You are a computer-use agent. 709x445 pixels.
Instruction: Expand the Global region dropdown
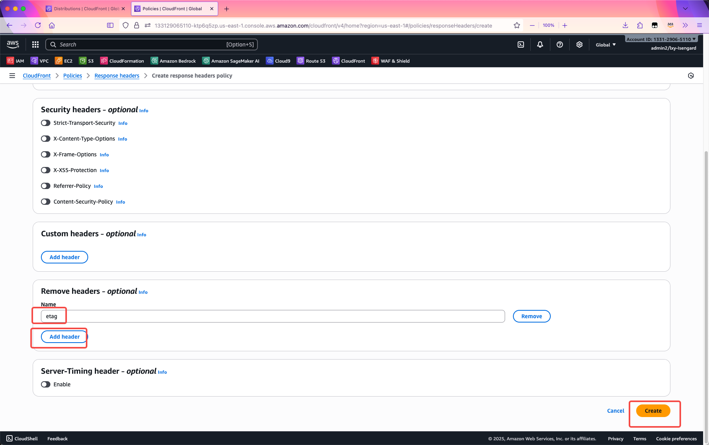click(605, 45)
